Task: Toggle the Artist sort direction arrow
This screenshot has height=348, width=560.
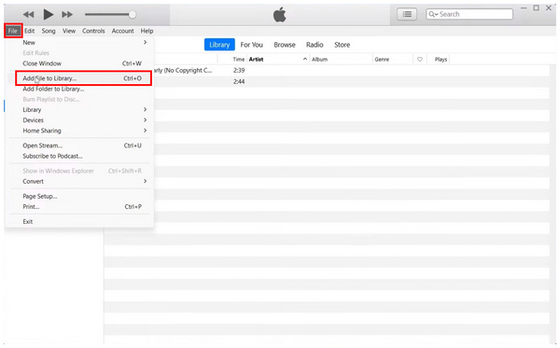Action: 305,59
